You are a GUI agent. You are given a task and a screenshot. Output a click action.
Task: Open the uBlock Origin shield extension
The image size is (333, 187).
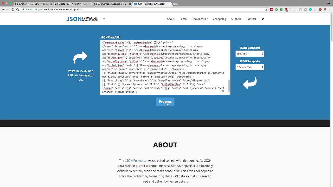click(286, 10)
